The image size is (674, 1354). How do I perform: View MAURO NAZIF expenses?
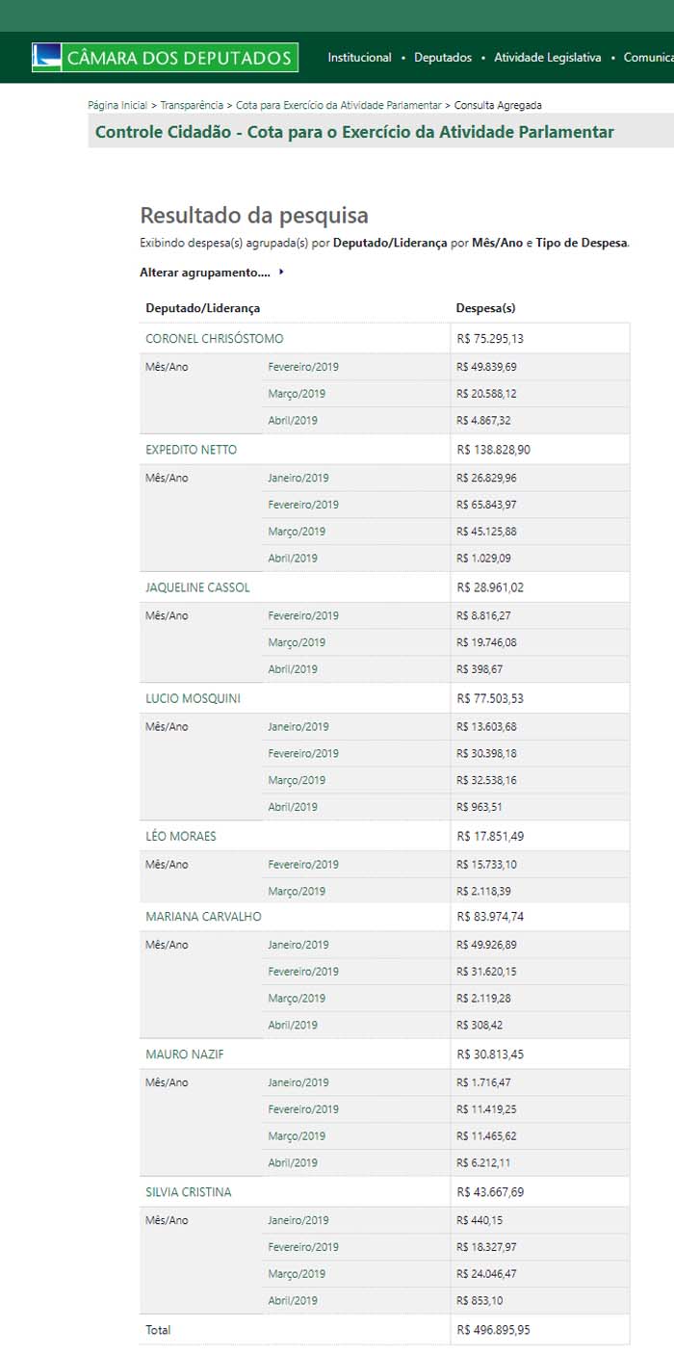[185, 1055]
